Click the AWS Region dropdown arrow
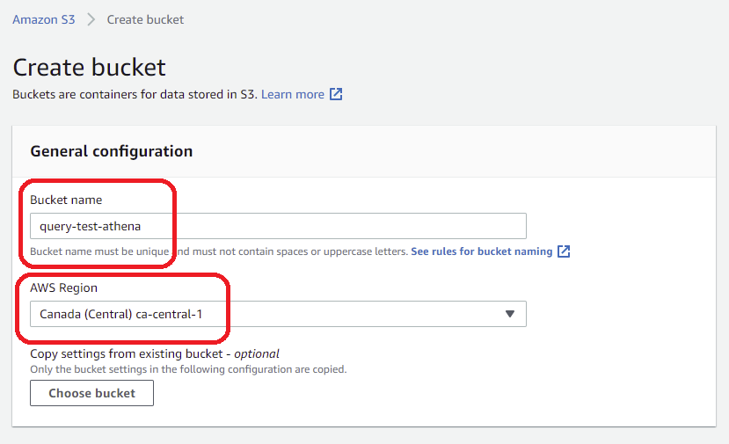Viewport: 729px width, 444px height. tap(509, 314)
